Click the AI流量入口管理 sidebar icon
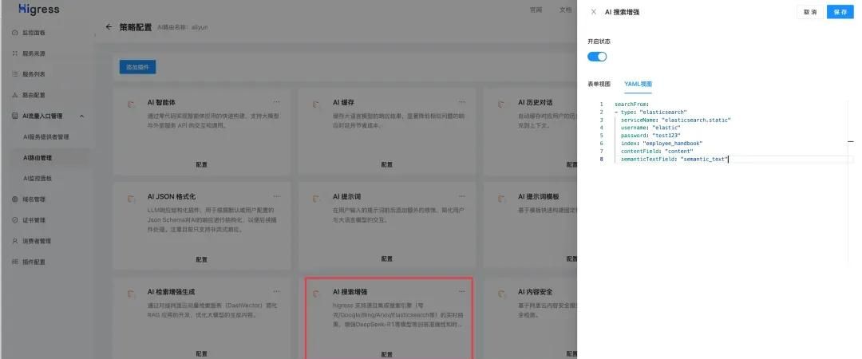The image size is (862, 359). (x=15, y=116)
